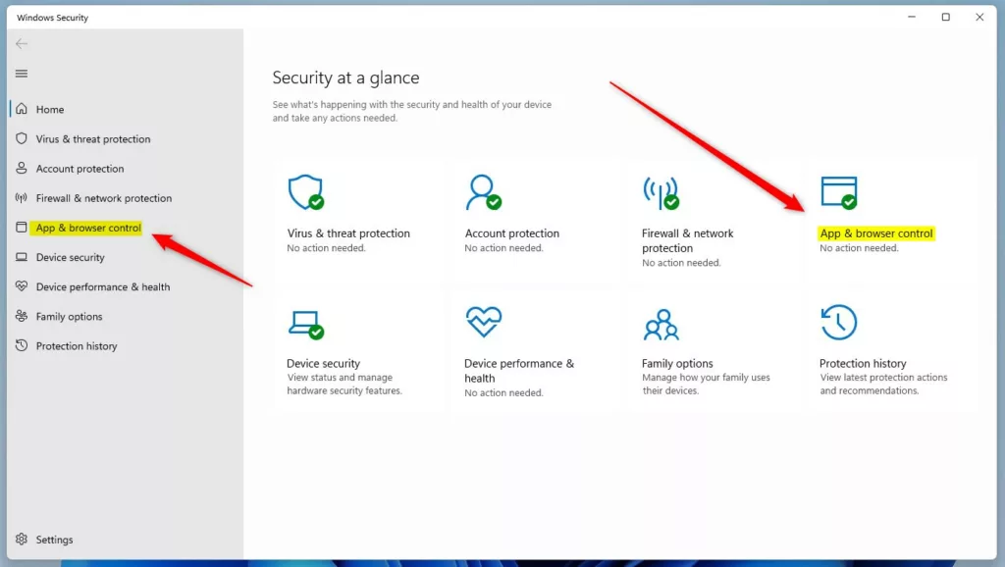Open the large Virus & threat protection shield tile icon
The height and width of the screenshot is (567, 1005).
tap(306, 192)
